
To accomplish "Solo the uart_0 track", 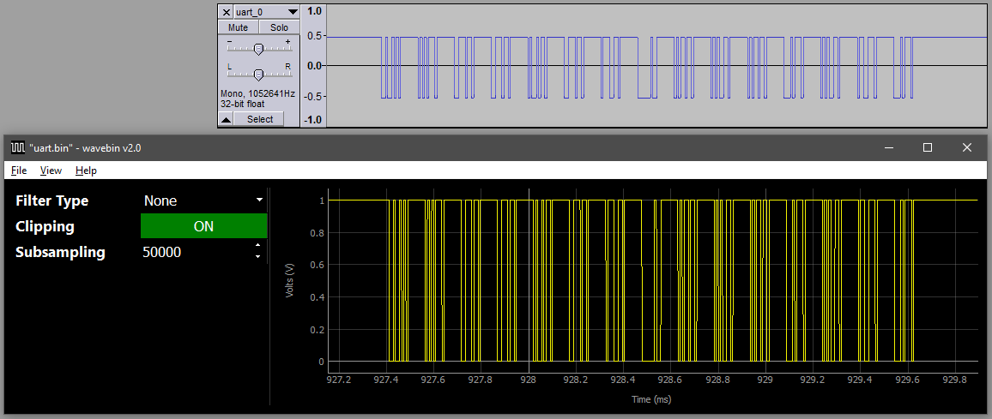I will (x=279, y=27).
